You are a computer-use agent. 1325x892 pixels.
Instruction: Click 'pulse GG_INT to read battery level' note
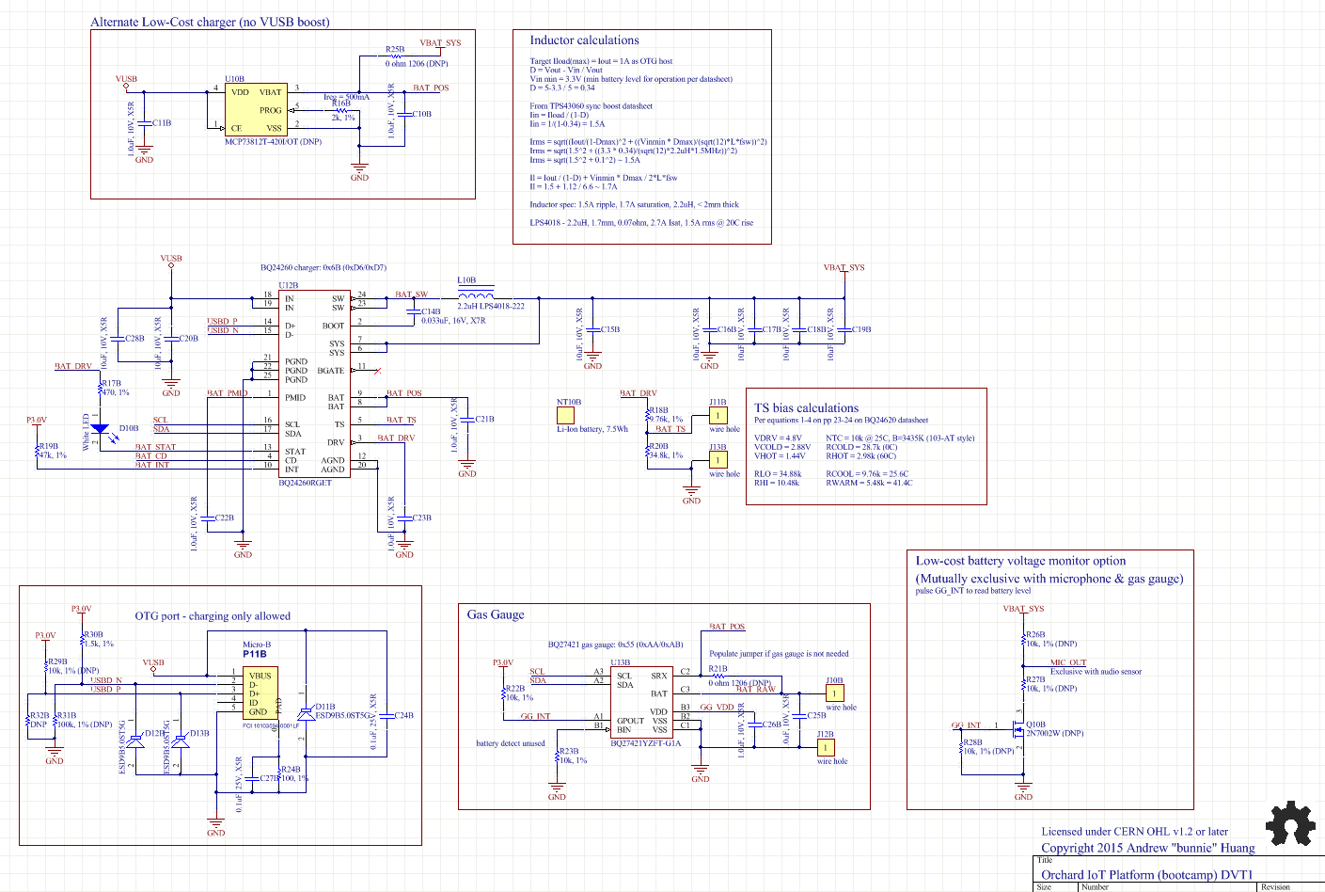pyautogui.click(x=973, y=591)
